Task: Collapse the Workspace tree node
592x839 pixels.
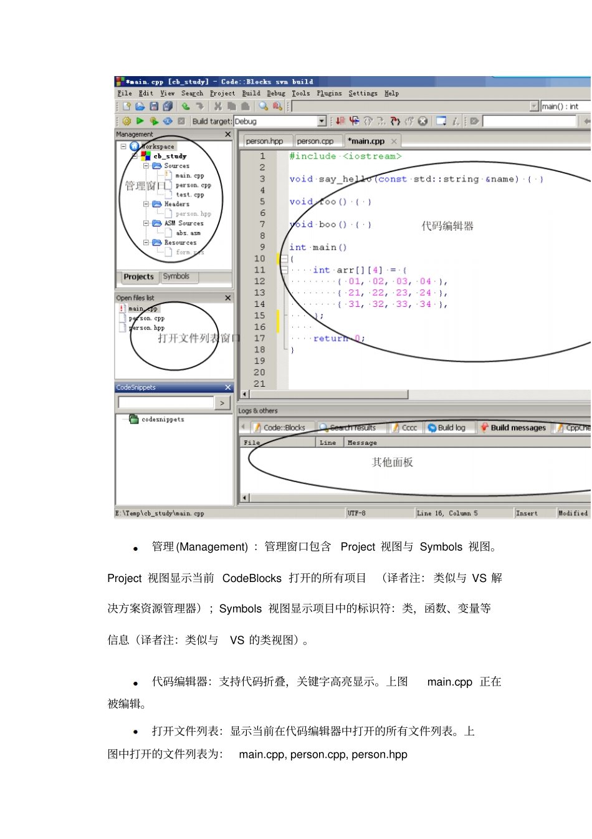Action: [123, 147]
